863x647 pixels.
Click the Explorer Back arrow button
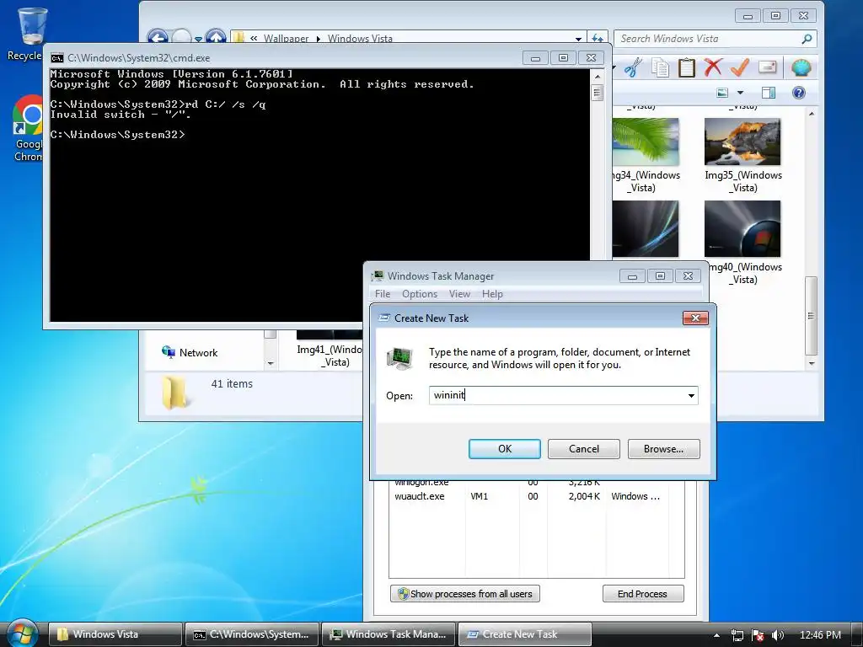pos(158,37)
